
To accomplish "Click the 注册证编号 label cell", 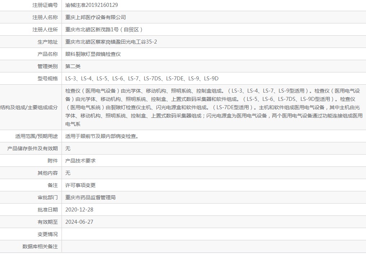I will [x=45, y=5].
